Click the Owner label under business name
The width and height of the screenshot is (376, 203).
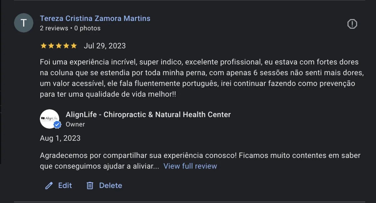[x=75, y=124]
